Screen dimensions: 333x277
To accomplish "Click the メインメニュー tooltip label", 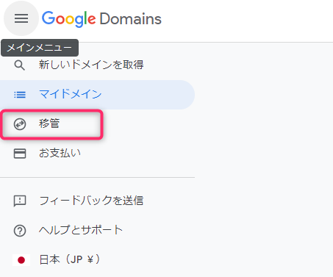I will (x=40, y=48).
